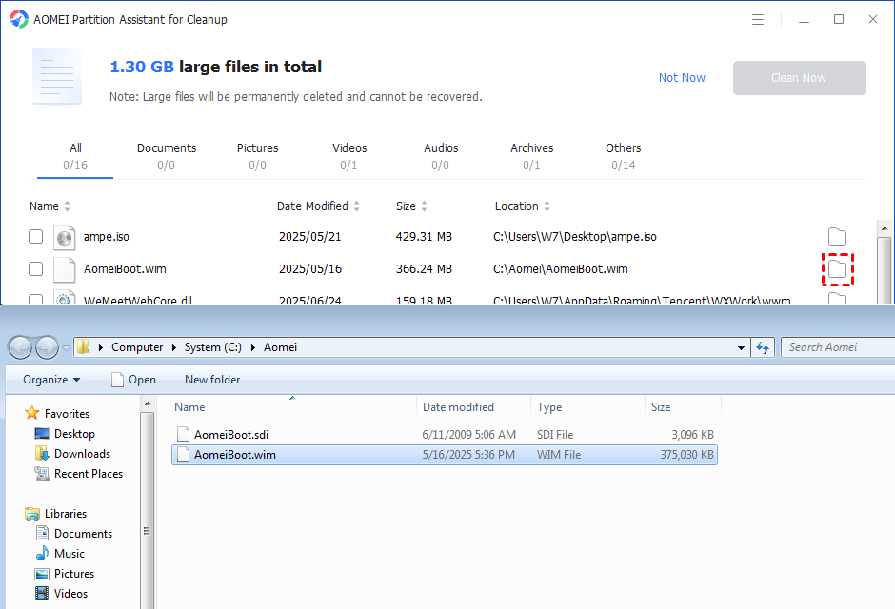895x609 pixels.
Task: Click the Videos library film icon
Action: coord(42,594)
